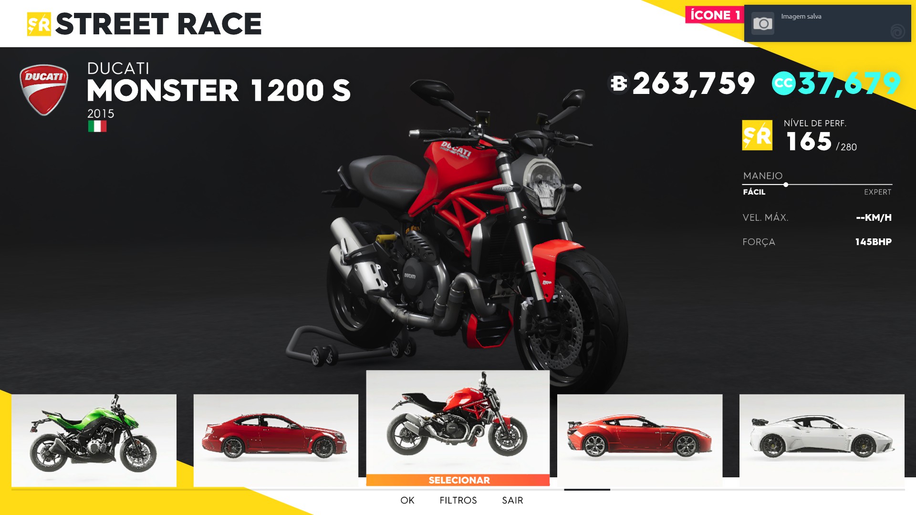This screenshot has height=515, width=916.
Task: Click the MANEJO handling slider marker
Action: click(x=786, y=185)
